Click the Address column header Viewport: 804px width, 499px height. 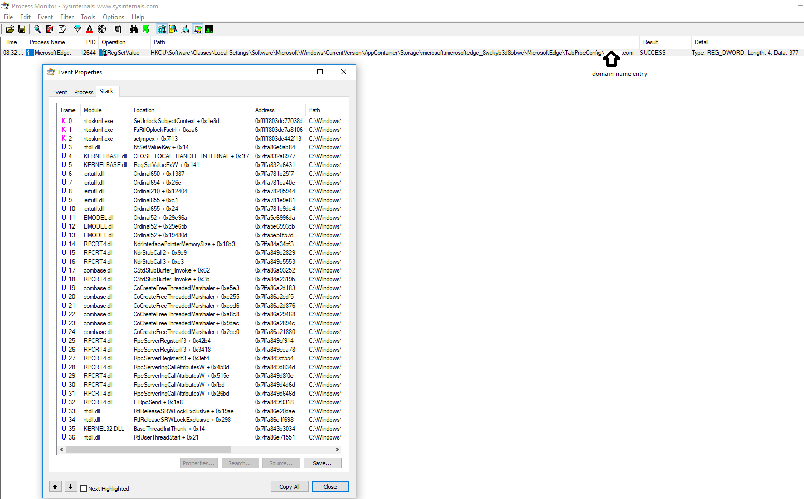279,110
